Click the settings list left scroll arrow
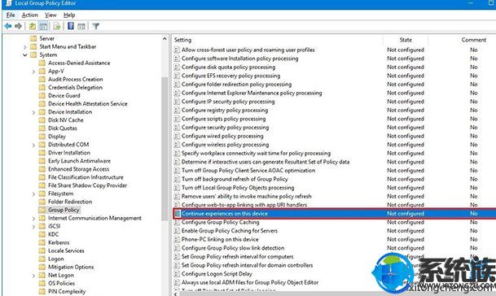Screen dimensions: 496x296 click(176, 294)
